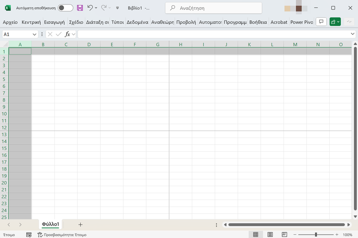The width and height of the screenshot is (358, 238).
Task: Click the Redo arrow icon
Action: point(104,8)
